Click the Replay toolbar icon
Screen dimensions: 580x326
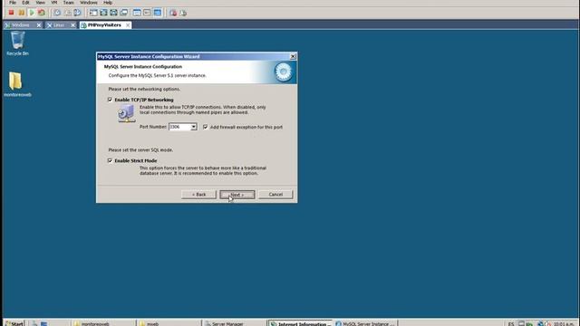click(183, 13)
